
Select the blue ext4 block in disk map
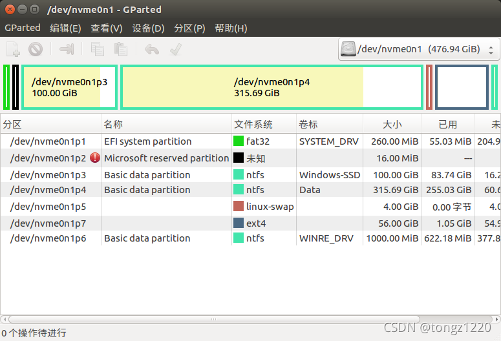click(x=462, y=87)
